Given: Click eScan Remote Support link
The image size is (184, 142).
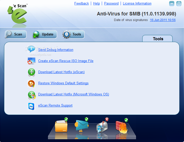Looking at the screenshot, I should pyautogui.click(x=55, y=105).
